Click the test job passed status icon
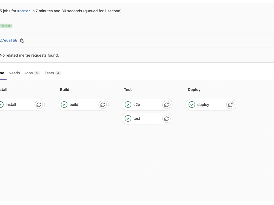Image resolution: width=274 pixels, height=205 pixels. (128, 119)
